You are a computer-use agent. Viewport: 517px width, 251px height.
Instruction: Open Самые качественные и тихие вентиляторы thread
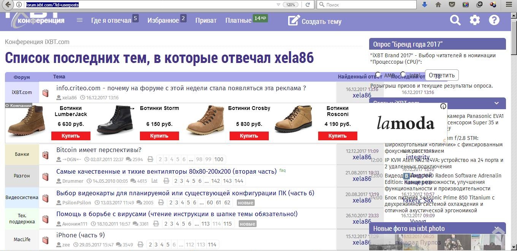click(x=167, y=171)
